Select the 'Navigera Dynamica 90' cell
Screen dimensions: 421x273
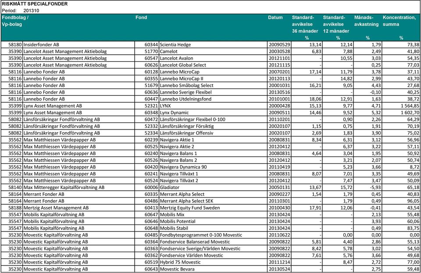click(213, 167)
